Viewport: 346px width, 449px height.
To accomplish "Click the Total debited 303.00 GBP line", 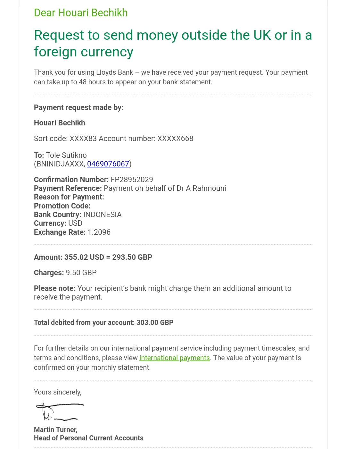I will 104,323.
